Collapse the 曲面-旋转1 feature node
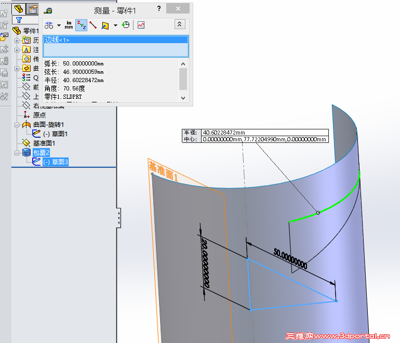 coord(17,125)
